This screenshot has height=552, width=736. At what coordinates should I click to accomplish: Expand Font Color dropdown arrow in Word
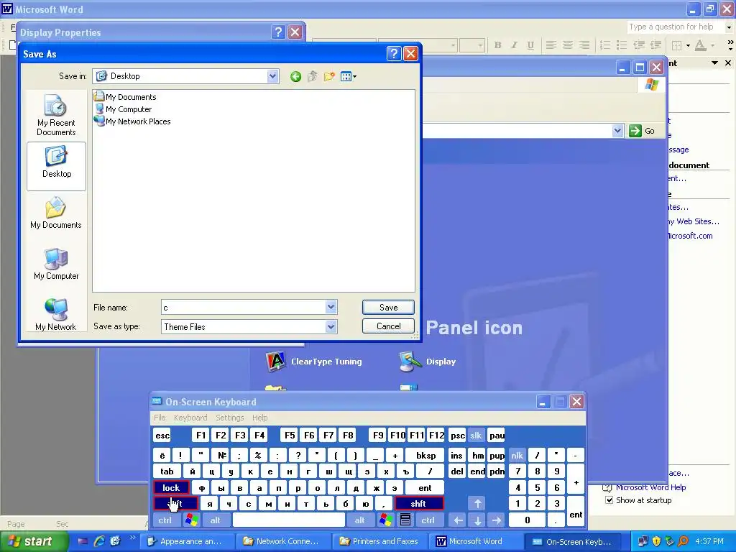click(x=712, y=45)
